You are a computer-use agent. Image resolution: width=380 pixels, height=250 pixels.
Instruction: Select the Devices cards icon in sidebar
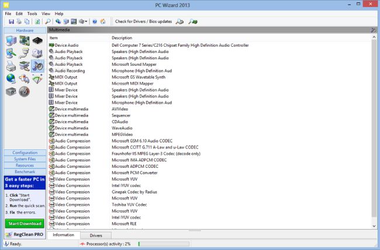pos(25,66)
